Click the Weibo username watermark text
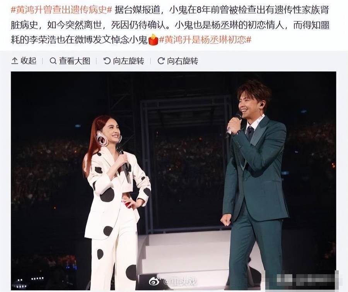The image size is (348, 292). point(181,282)
